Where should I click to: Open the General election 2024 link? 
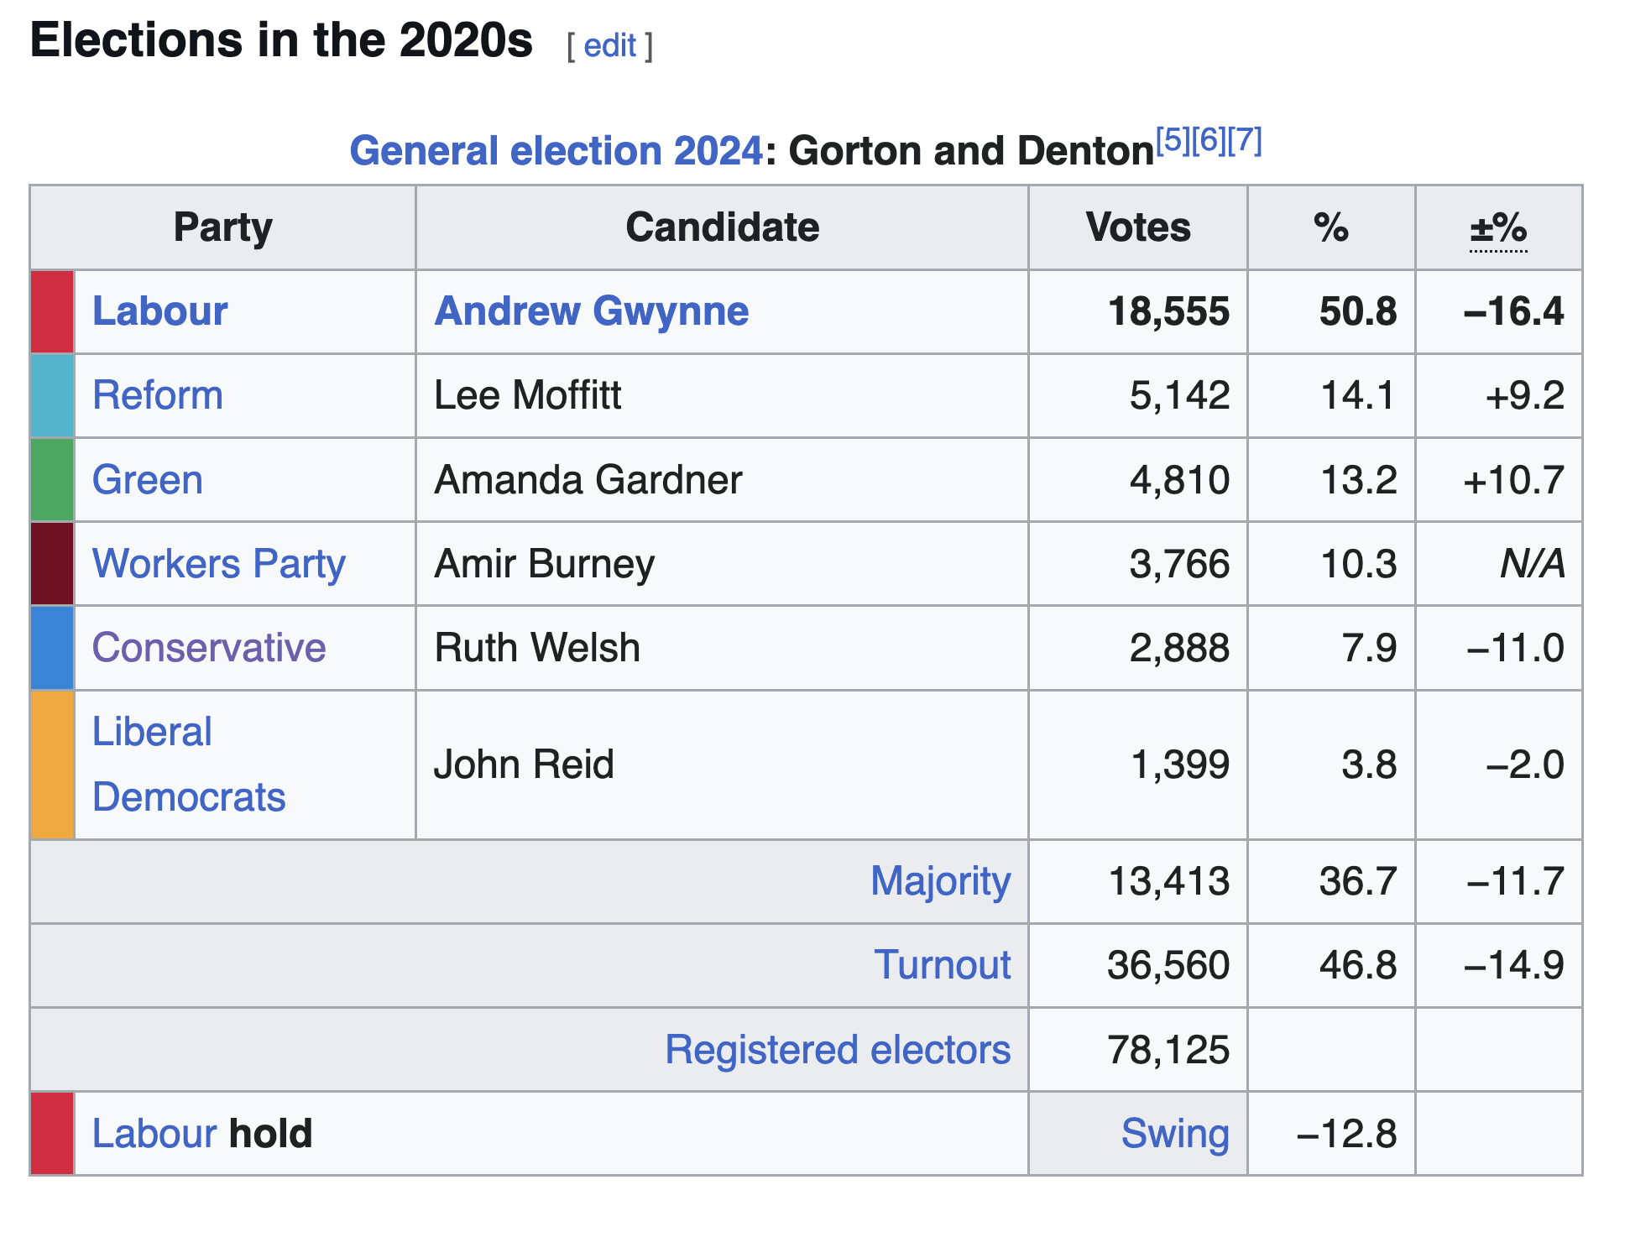tap(556, 151)
